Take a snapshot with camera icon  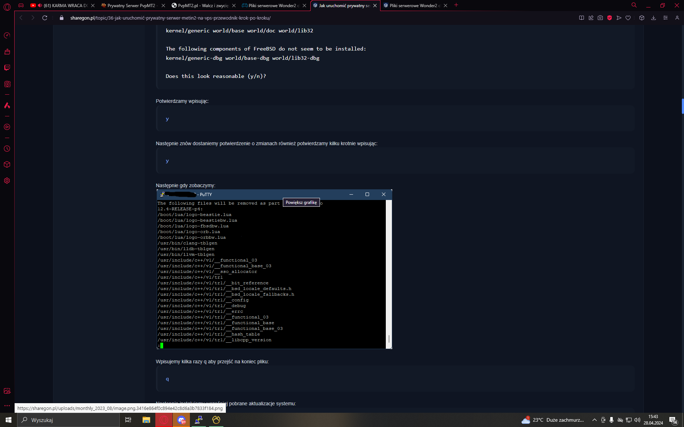click(x=600, y=18)
